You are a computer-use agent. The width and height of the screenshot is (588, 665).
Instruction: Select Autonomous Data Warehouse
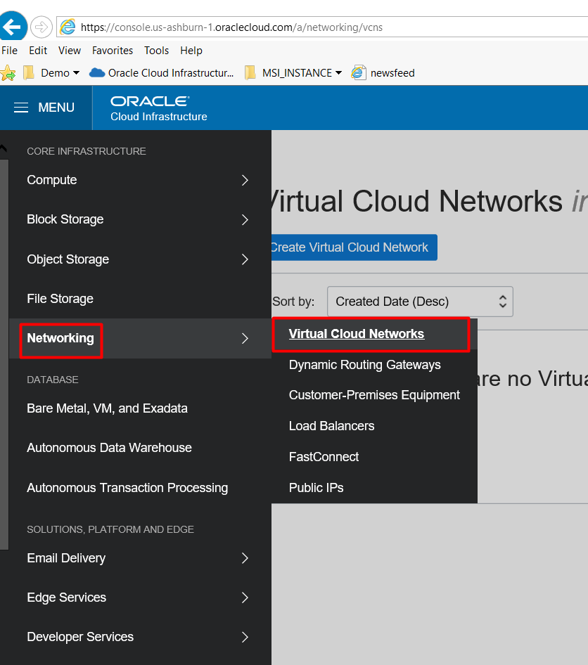pos(110,448)
